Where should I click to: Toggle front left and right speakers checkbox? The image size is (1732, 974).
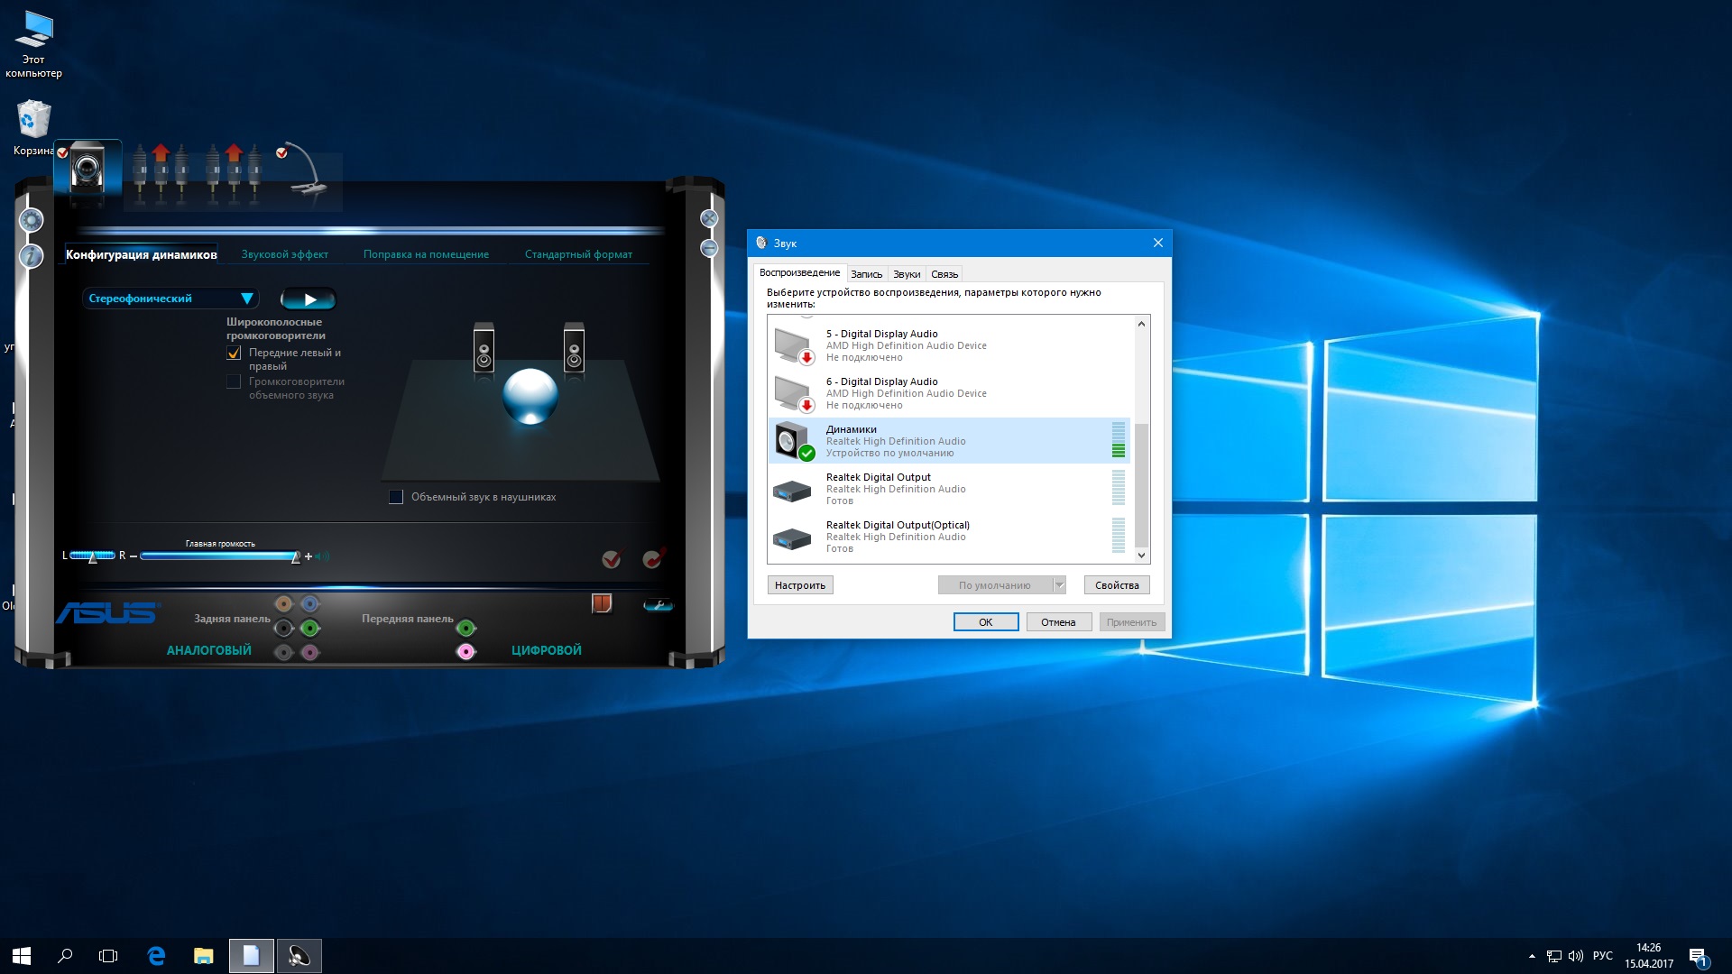pos(234,354)
